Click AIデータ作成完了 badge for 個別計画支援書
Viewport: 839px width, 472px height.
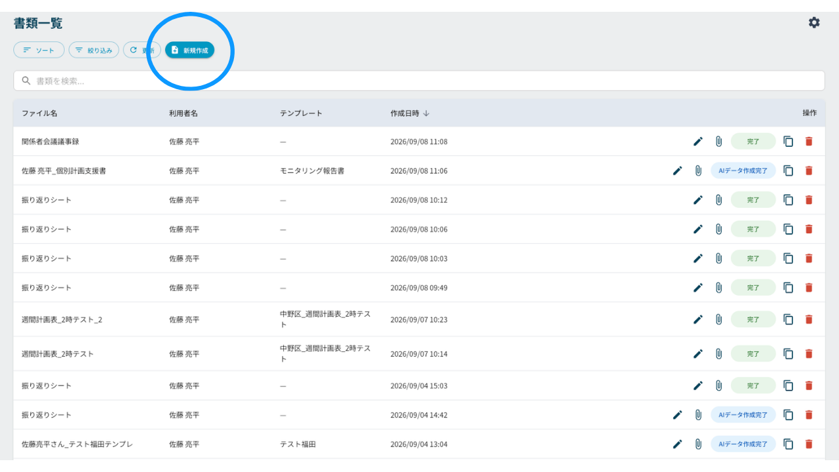pyautogui.click(x=743, y=170)
